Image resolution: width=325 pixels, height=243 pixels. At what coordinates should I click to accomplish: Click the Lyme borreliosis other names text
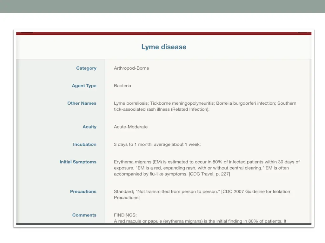tap(205, 106)
